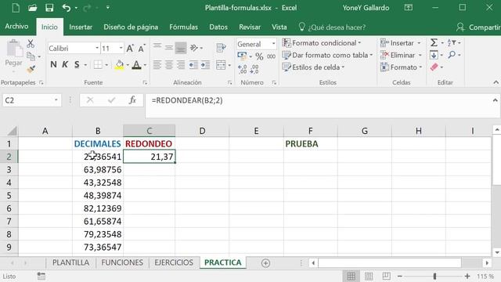Image resolution: width=501 pixels, height=282 pixels.
Task: Open the General number format dropdown
Action: (273, 44)
